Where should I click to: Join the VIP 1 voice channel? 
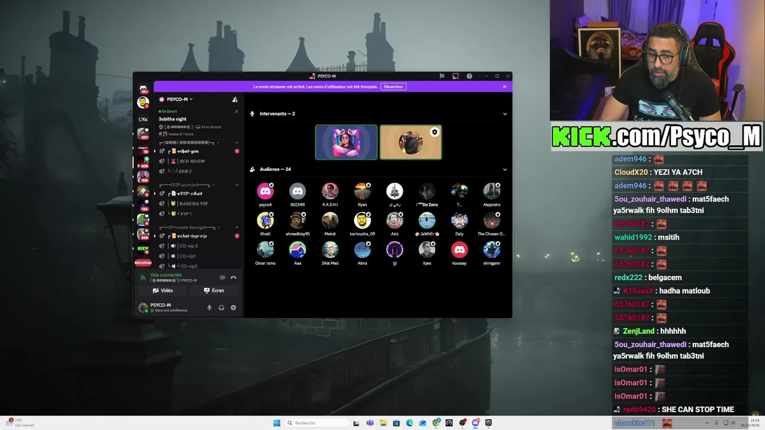coord(199,214)
